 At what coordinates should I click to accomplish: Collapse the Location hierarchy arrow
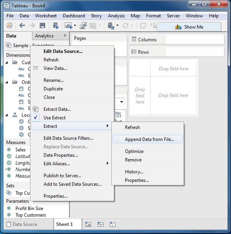pos(7,115)
